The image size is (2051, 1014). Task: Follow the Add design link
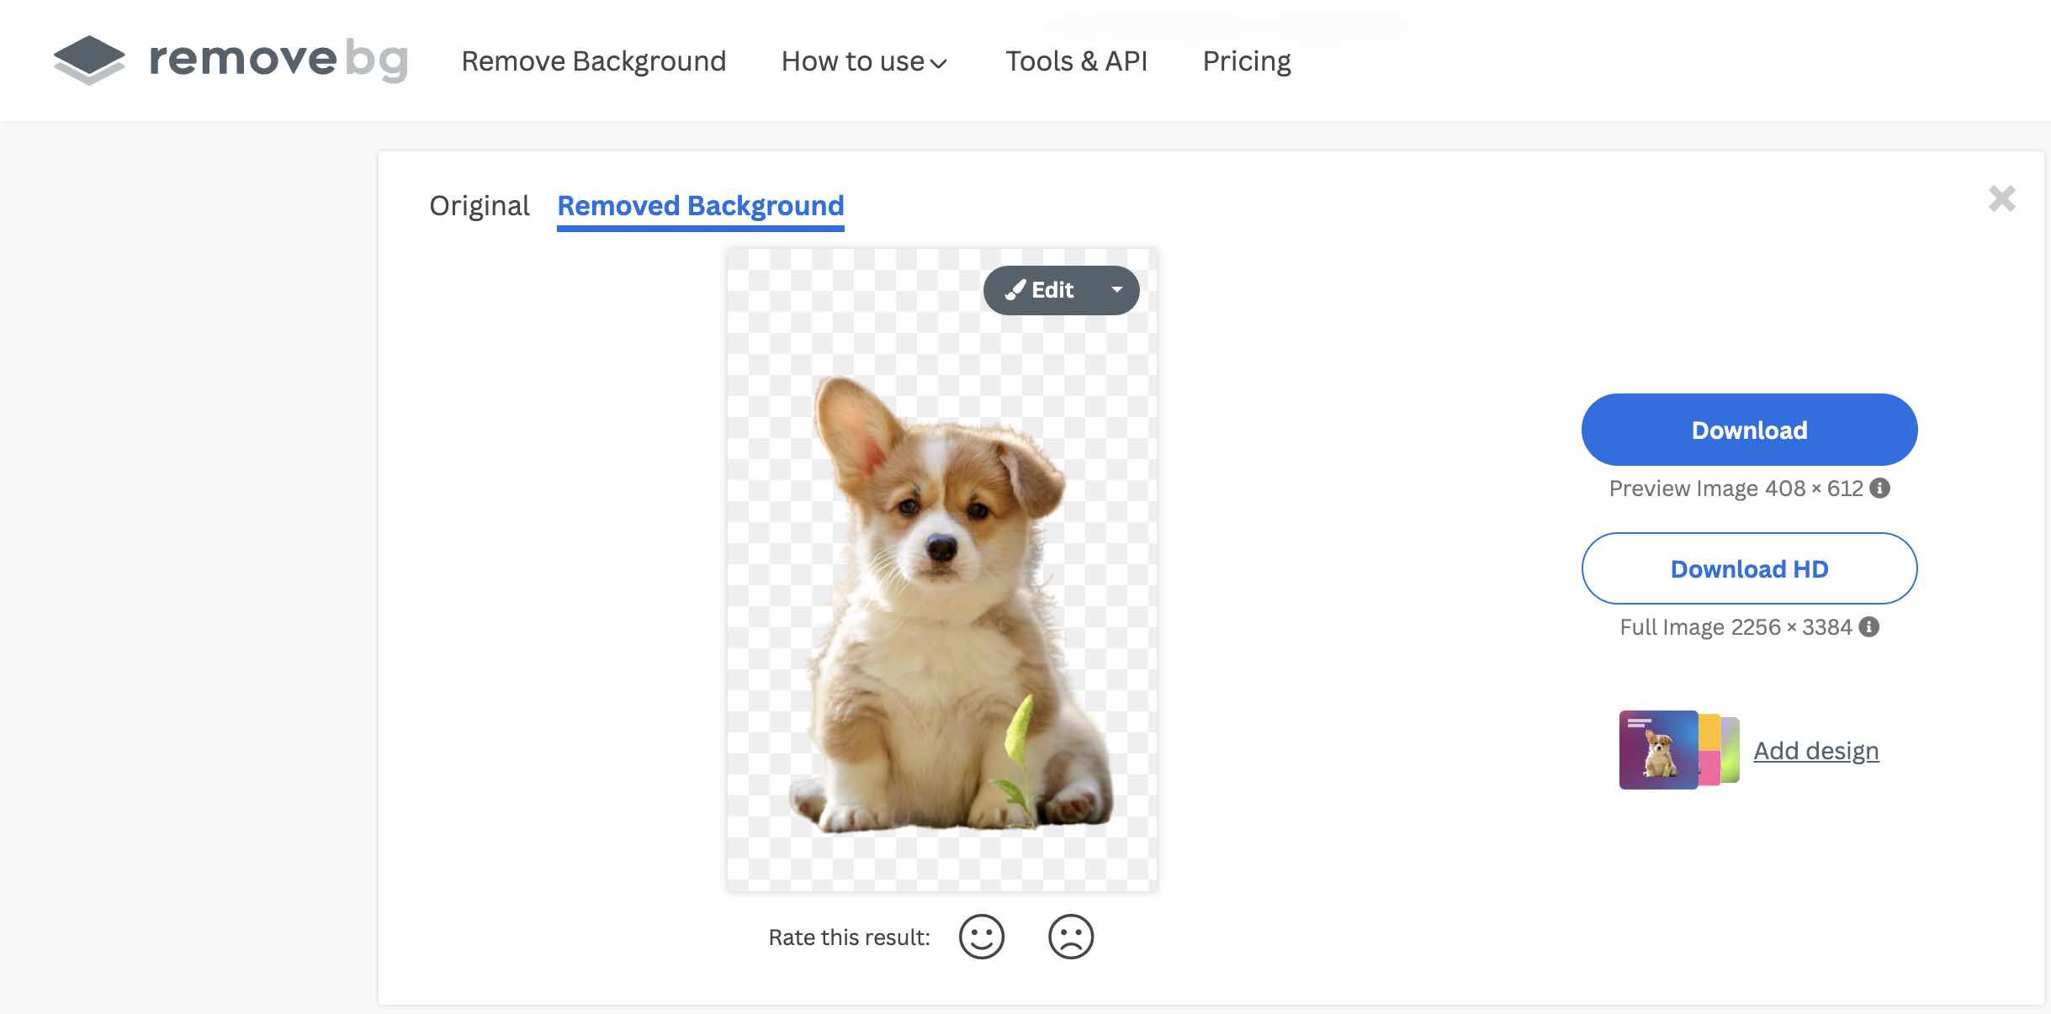[1815, 751]
